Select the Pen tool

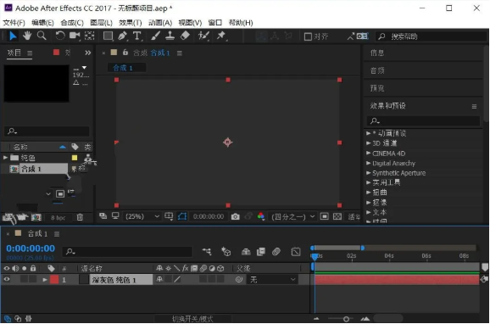122,36
